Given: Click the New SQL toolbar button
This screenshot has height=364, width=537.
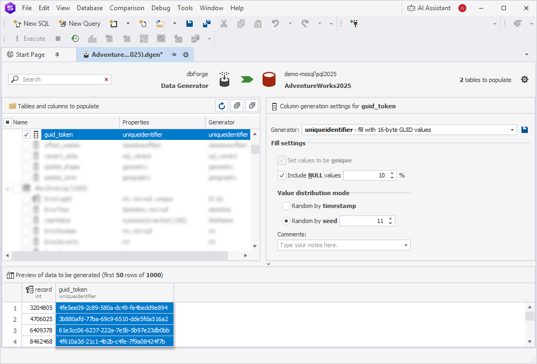Looking at the screenshot, I should click(x=31, y=24).
